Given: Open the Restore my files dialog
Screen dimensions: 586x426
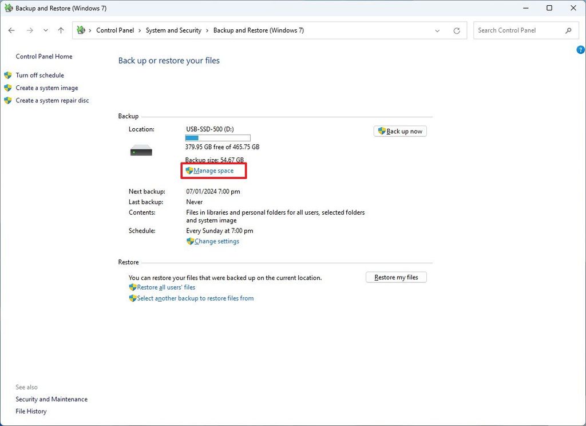Looking at the screenshot, I should pos(396,277).
